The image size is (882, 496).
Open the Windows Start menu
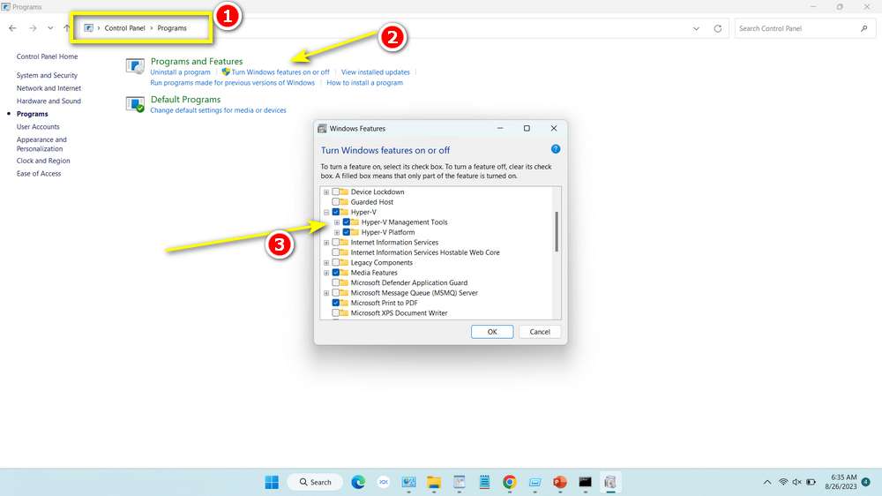[272, 482]
